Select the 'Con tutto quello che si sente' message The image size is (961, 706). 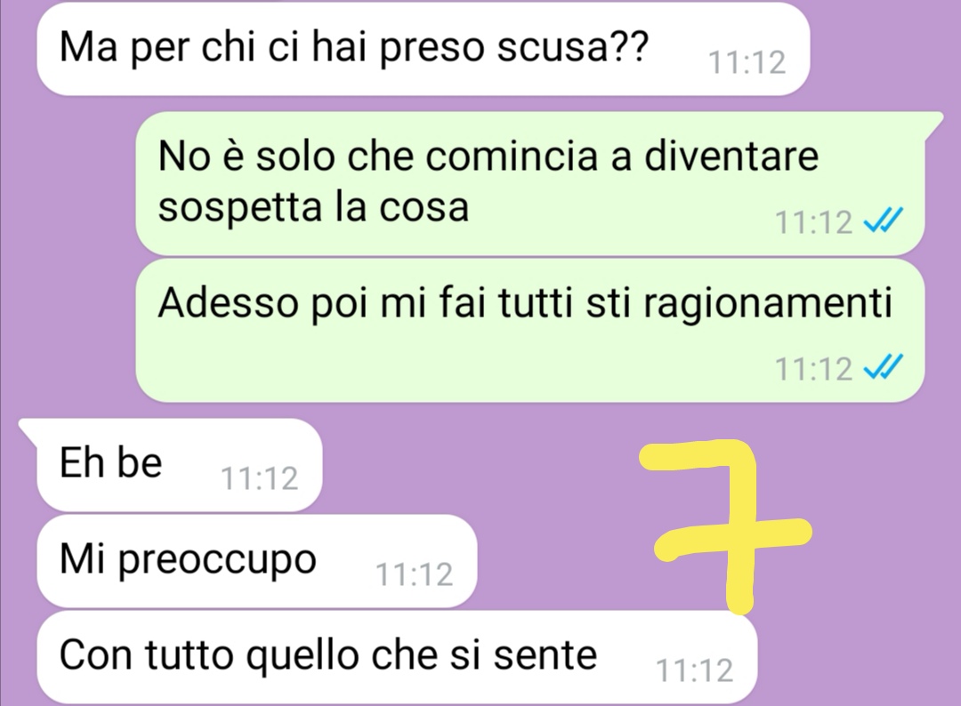pyautogui.click(x=397, y=657)
